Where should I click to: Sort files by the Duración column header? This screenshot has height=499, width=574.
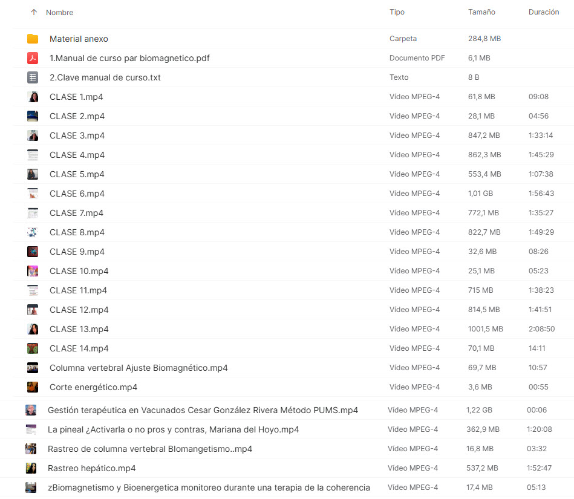[x=543, y=12]
